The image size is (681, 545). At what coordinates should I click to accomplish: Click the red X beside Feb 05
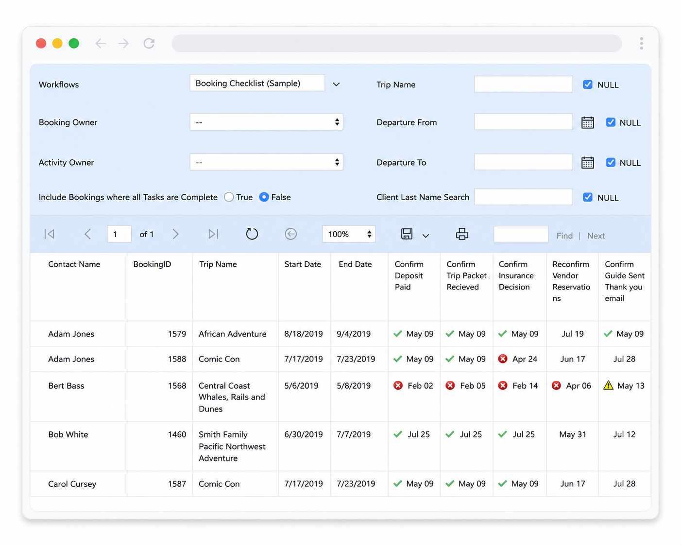coord(450,386)
